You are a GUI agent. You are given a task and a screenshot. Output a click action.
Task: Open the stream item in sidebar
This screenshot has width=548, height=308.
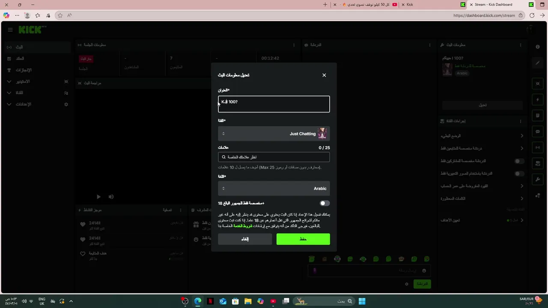click(x=37, y=47)
